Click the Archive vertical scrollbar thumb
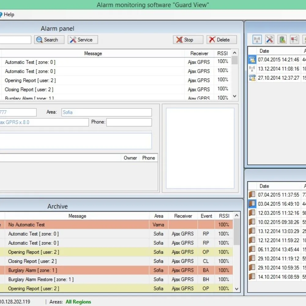 pos(237,232)
